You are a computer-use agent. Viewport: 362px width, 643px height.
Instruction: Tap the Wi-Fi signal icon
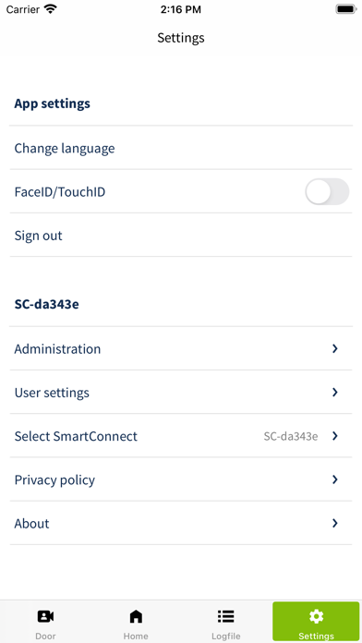51,9
